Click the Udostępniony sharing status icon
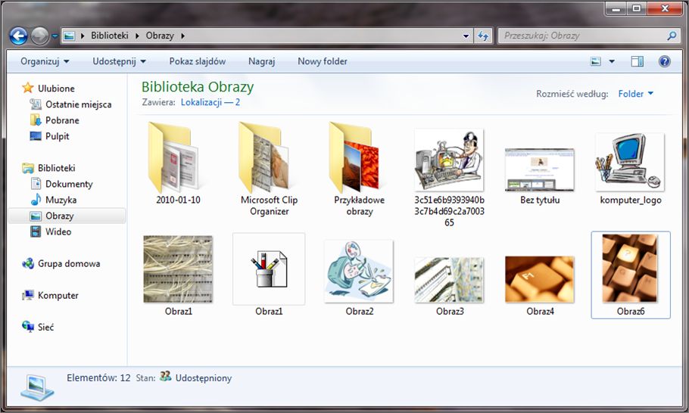This screenshot has height=413, width=689. tap(165, 377)
